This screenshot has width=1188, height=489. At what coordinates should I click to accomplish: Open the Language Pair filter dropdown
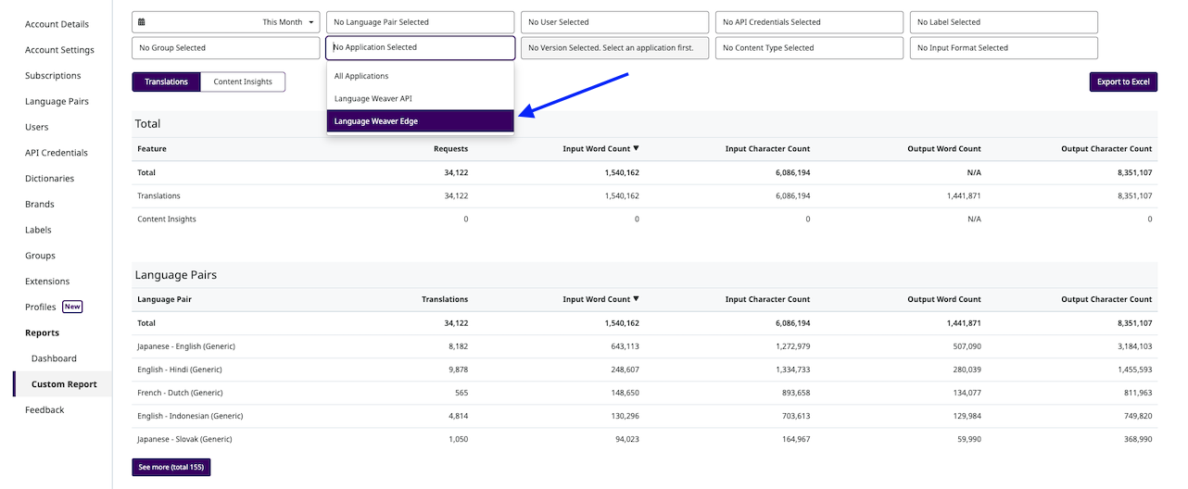[419, 22]
